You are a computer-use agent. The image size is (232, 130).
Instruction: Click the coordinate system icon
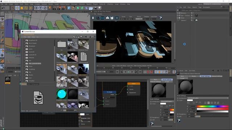tap(49, 8)
